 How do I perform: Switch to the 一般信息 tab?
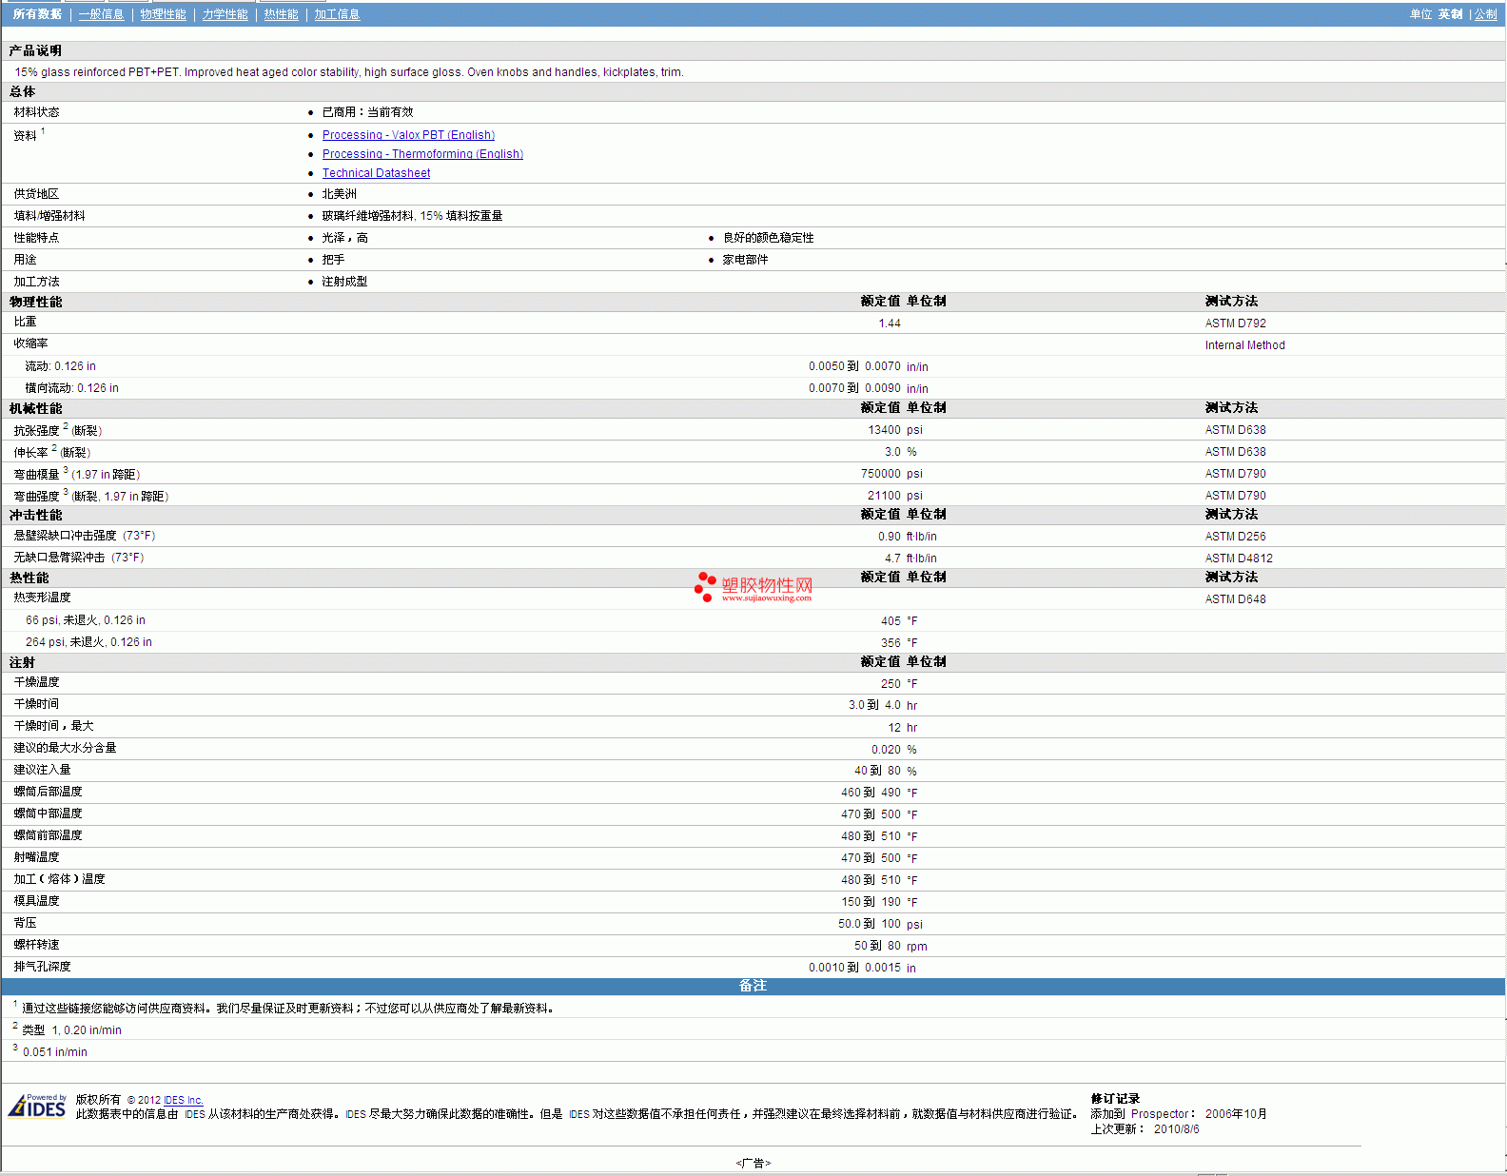[101, 14]
